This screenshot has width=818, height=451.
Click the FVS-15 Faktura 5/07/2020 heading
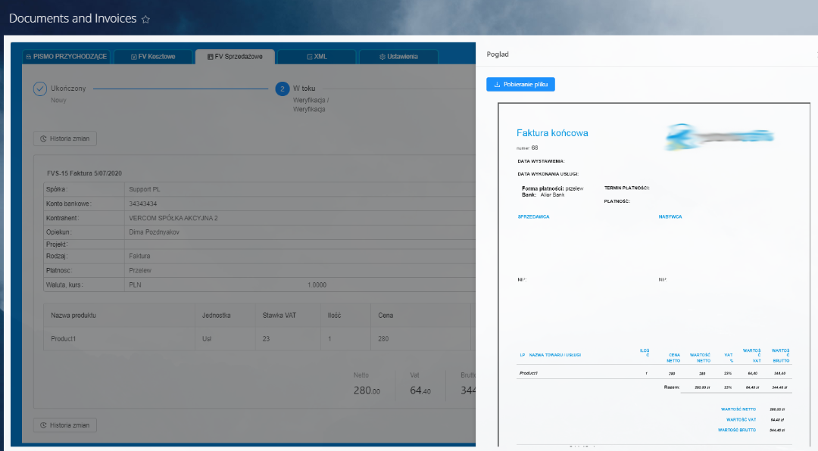tap(85, 173)
